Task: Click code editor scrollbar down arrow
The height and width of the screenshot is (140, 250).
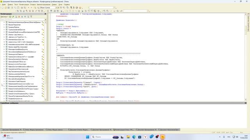Action: [x=246, y=100]
